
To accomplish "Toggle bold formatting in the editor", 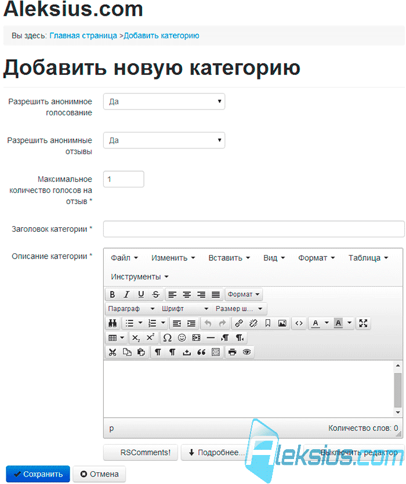I will [113, 294].
